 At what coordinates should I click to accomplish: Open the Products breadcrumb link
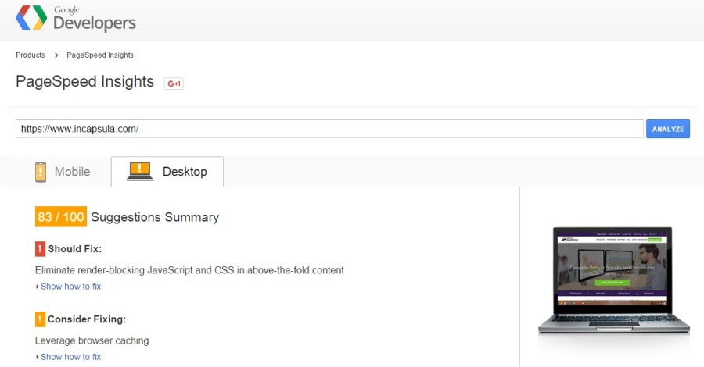[30, 55]
